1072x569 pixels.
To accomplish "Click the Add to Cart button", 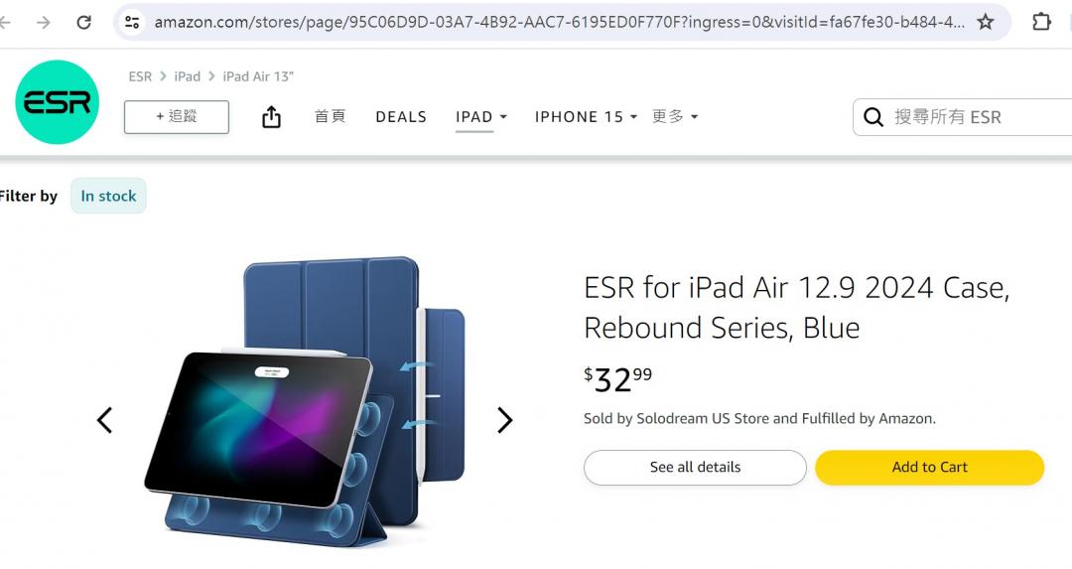I will pos(929,467).
